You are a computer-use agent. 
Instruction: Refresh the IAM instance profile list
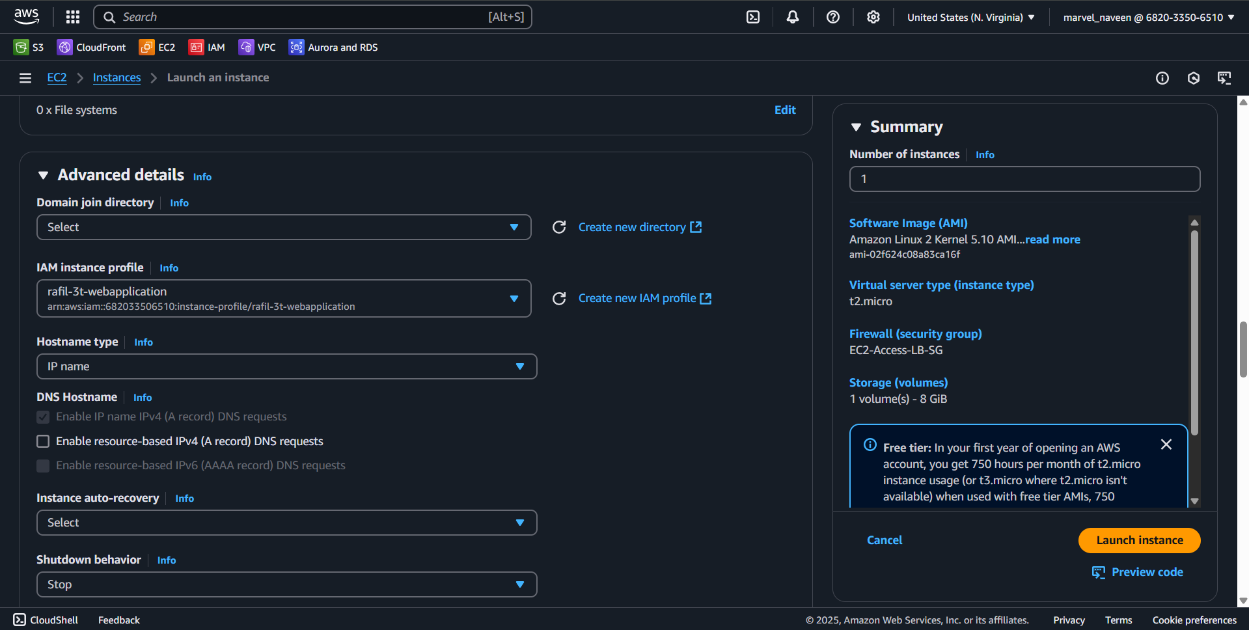(559, 298)
